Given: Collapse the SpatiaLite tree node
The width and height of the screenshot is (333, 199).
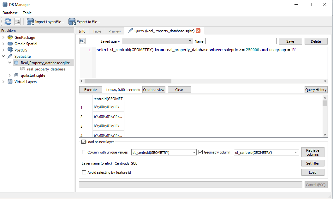Looking at the screenshot, I should click(x=3, y=56).
